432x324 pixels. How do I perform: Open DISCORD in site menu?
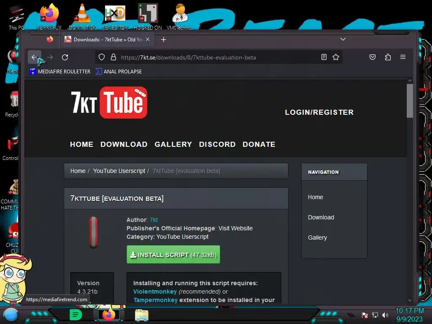pyautogui.click(x=217, y=144)
